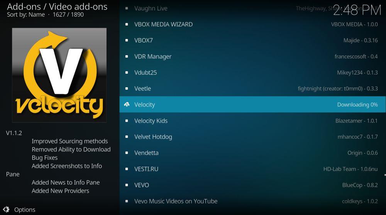Click the Blazetamer - 1.0.1 author text
Image resolution: width=386 pixels, height=215 pixels.
[x=356, y=121]
